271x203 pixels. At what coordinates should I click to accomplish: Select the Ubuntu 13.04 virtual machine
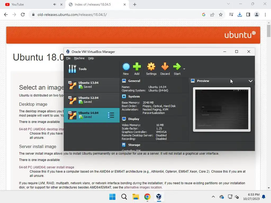tap(92, 85)
